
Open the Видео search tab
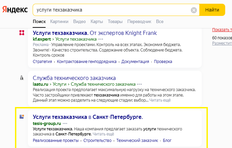(x=79, y=22)
